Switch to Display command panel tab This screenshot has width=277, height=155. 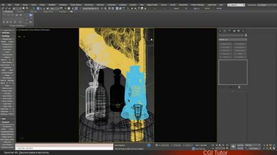[x=238, y=31]
